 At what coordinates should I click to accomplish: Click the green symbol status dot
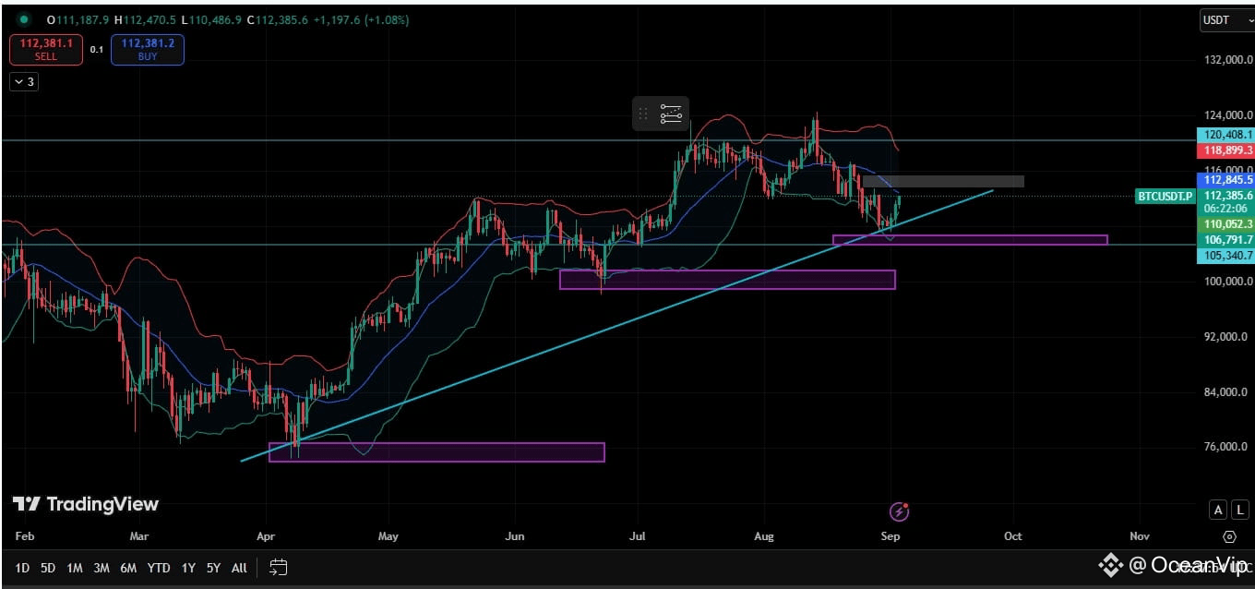(x=24, y=19)
